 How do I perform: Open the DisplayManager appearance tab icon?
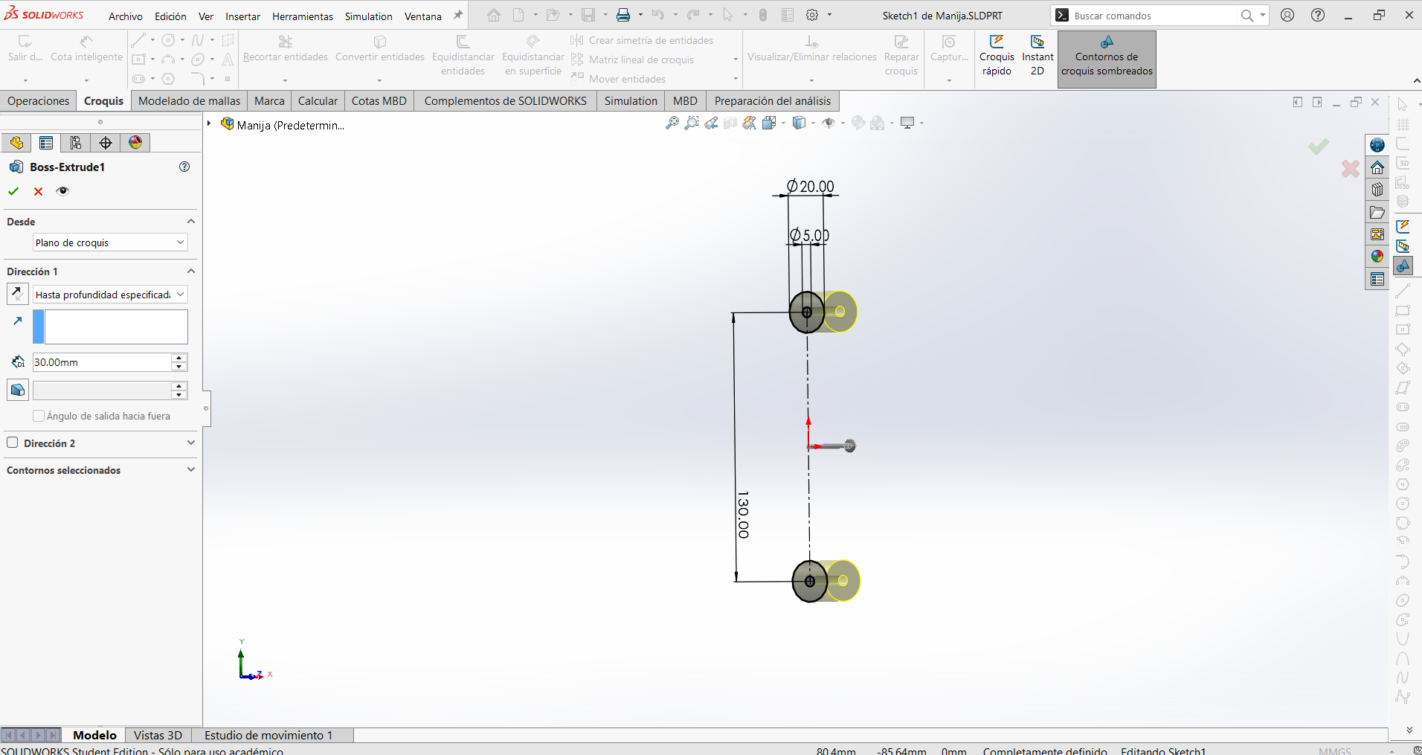tap(135, 143)
